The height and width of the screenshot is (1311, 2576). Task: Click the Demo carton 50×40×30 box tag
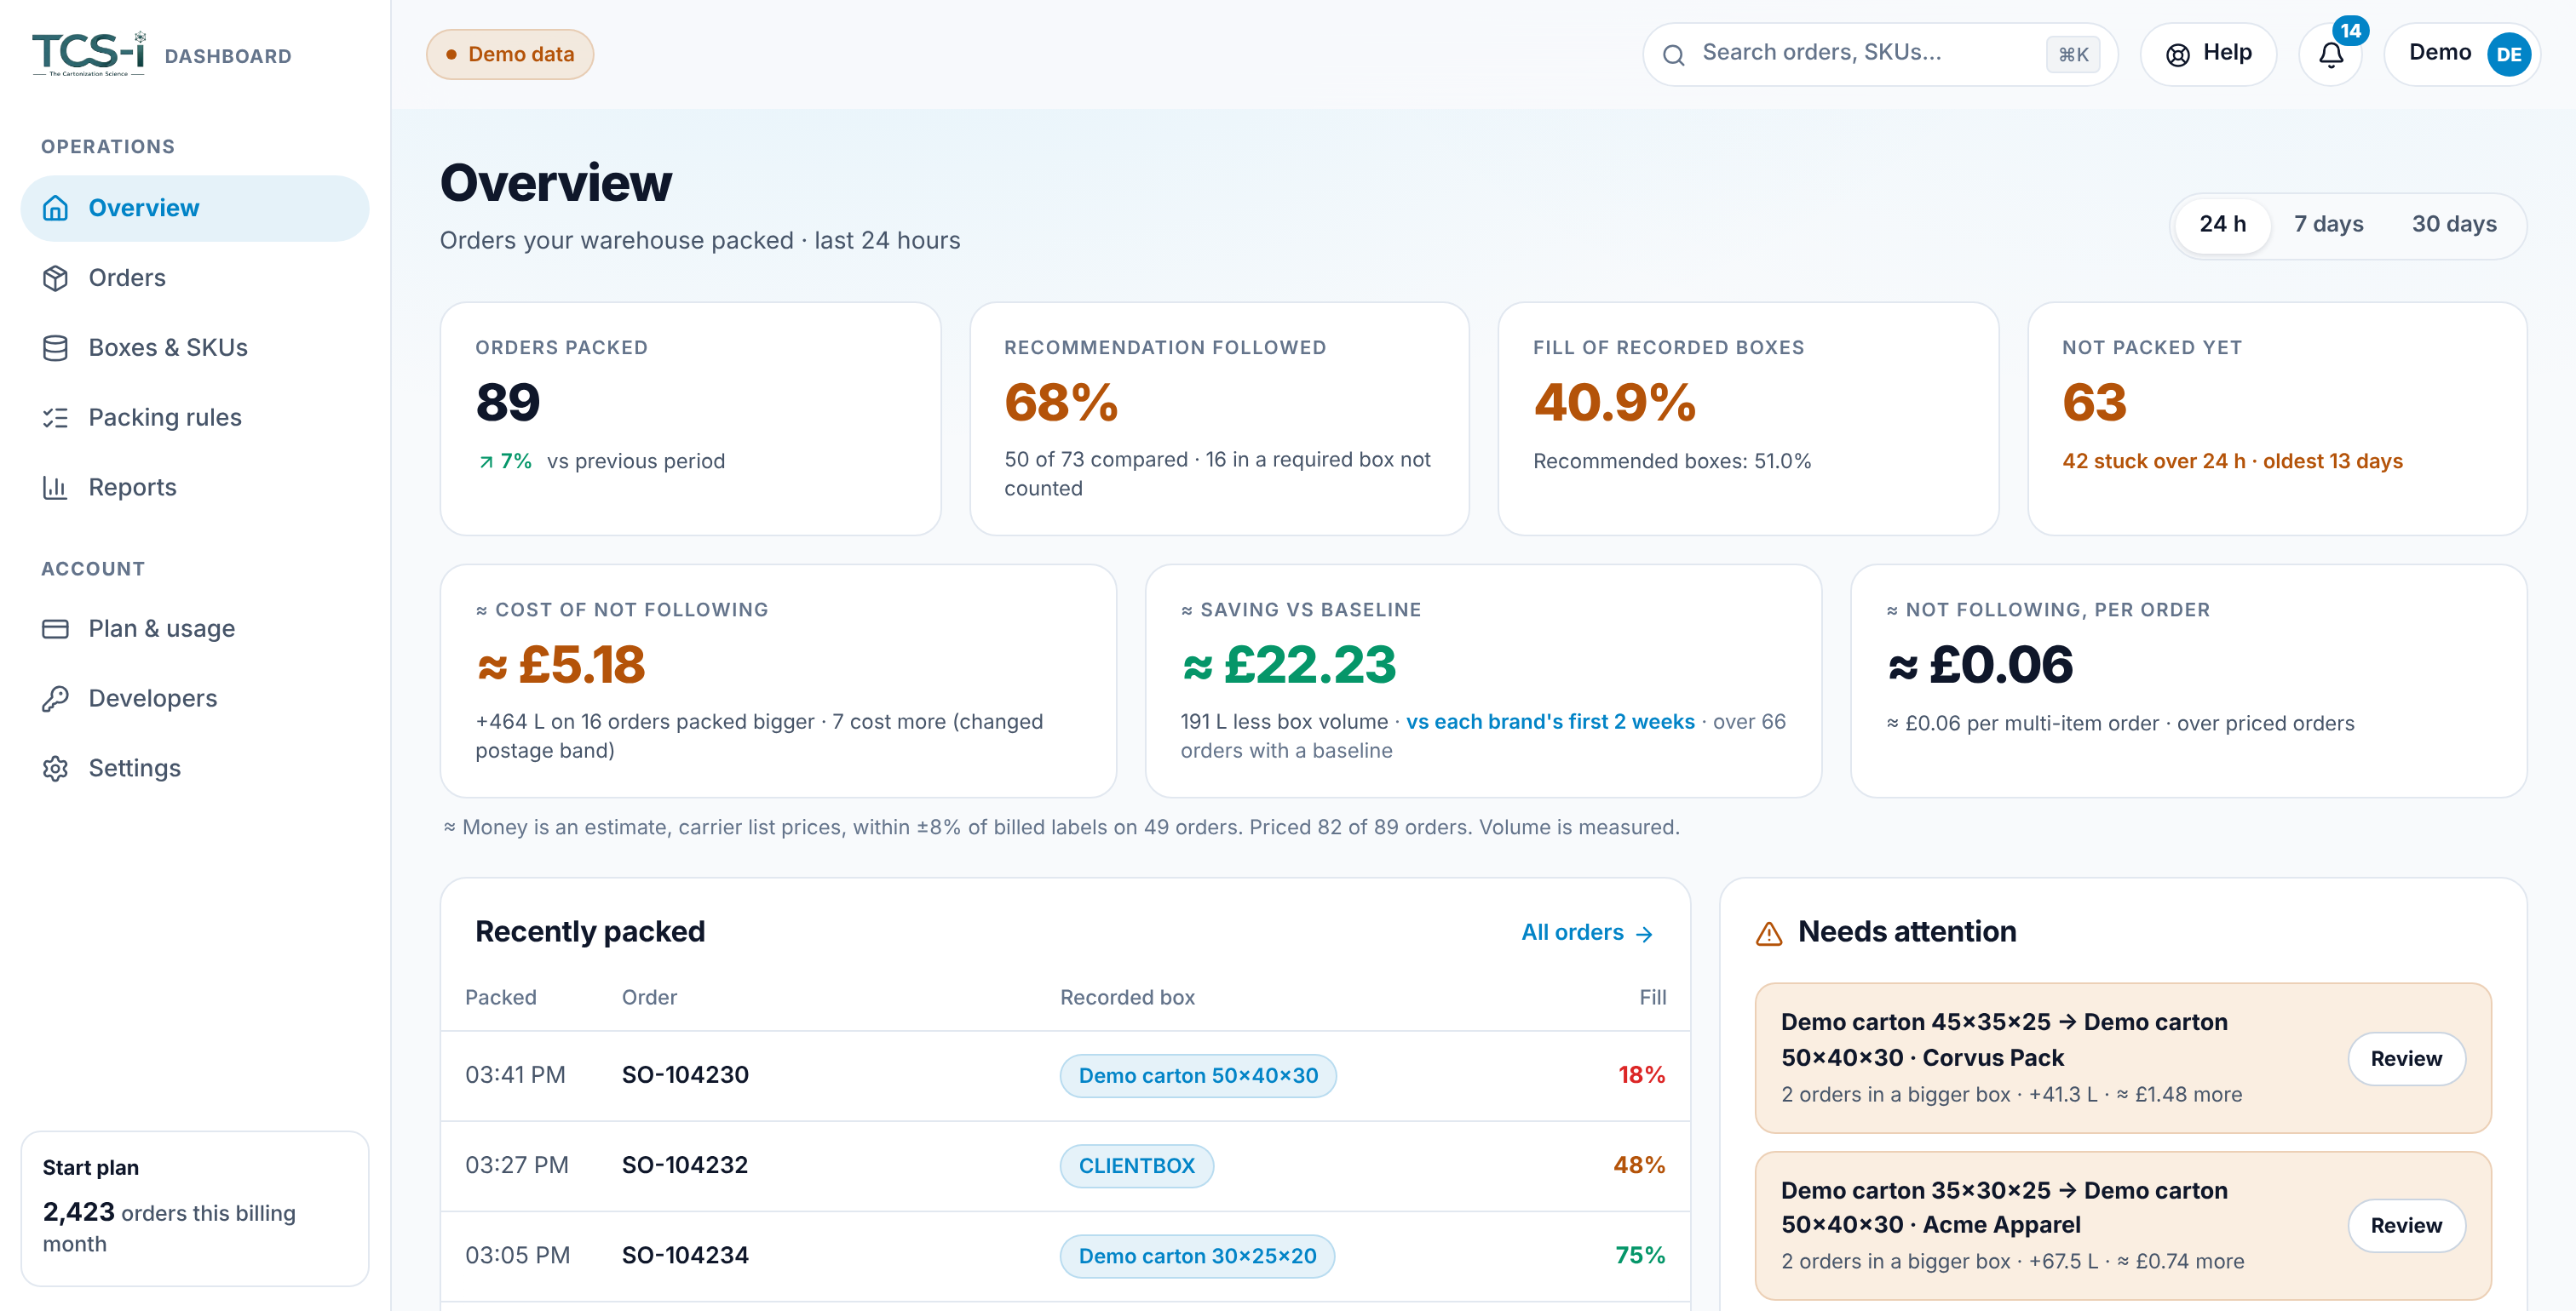click(1198, 1076)
